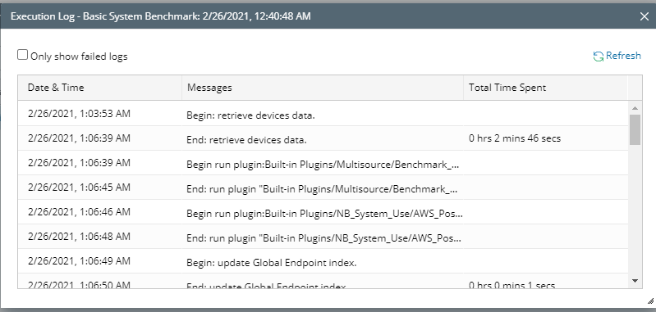Click the scrollbar up arrow
The image size is (656, 312).
tap(635, 107)
